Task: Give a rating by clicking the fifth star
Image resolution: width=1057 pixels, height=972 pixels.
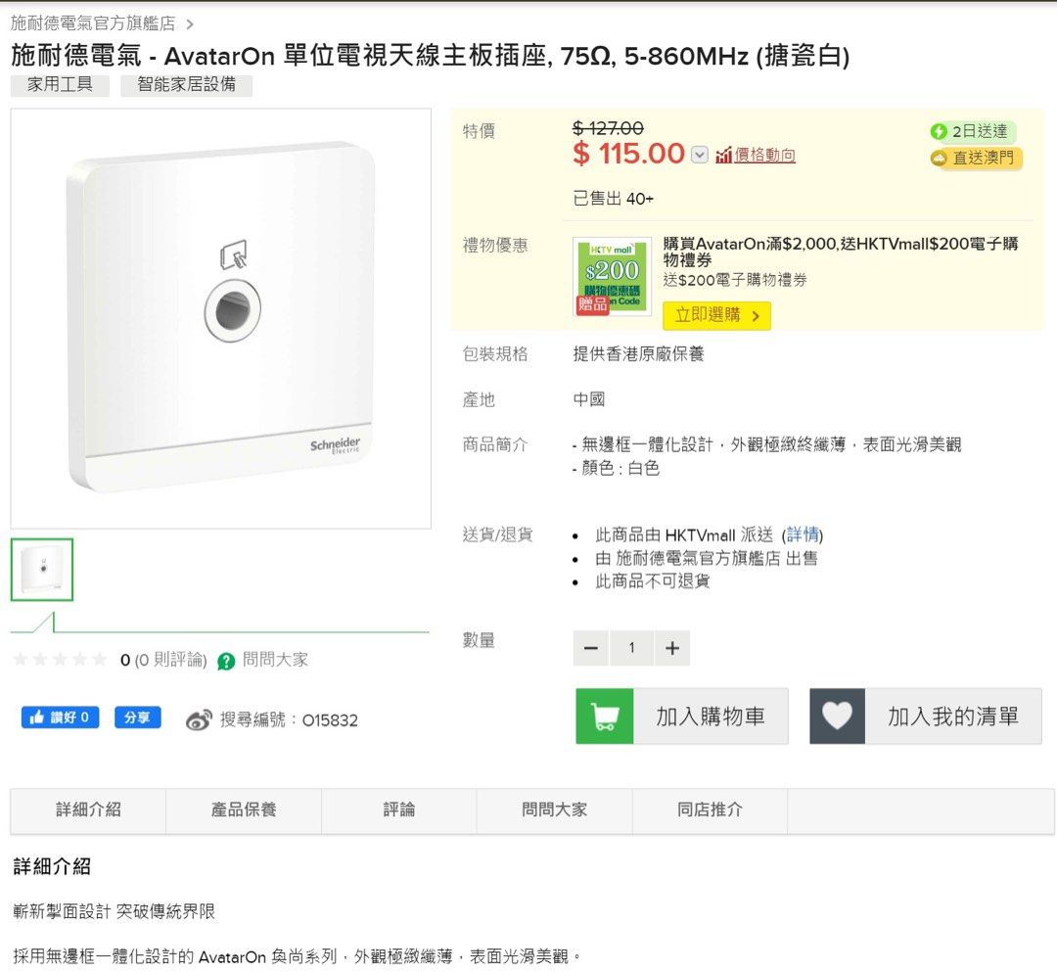Action: point(98,660)
